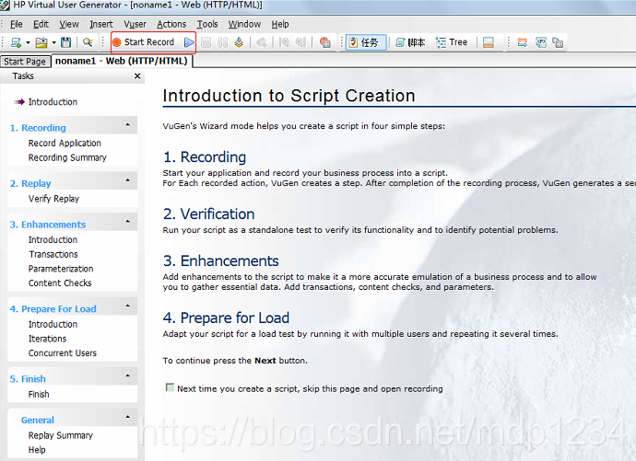Open the Vuser menu
Image resolution: width=636 pixels, height=461 pixels.
(135, 24)
